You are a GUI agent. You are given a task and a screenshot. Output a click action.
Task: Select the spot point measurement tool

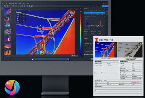tap(7, 6)
